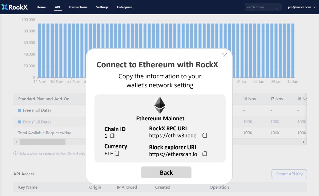Image resolution: width=319 pixels, height=196 pixels.
Task: Click the Back button
Action: (x=166, y=172)
